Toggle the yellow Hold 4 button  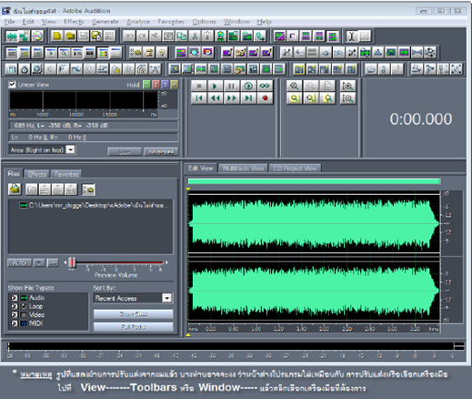pos(174,85)
